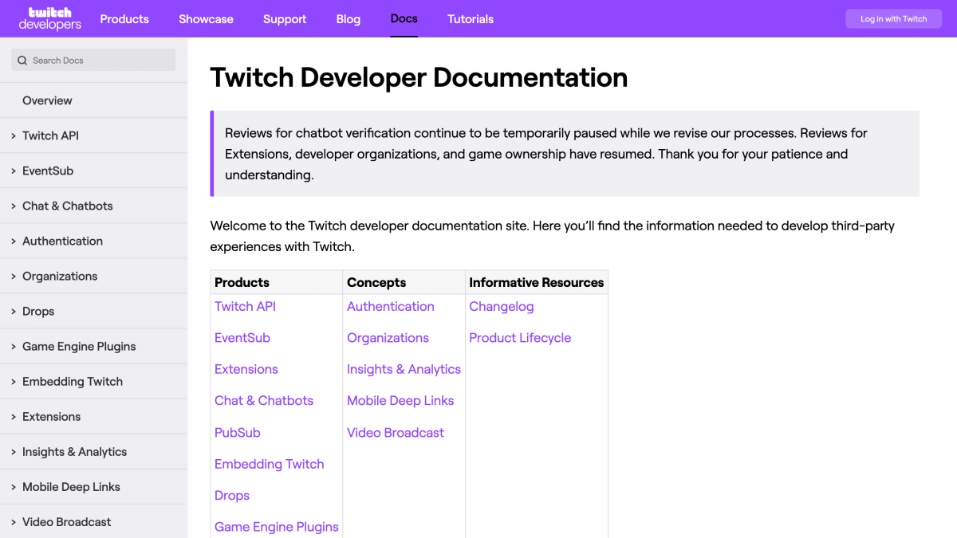Open Video Broadcast sidebar entry label
The image size is (957, 538).
click(x=67, y=521)
